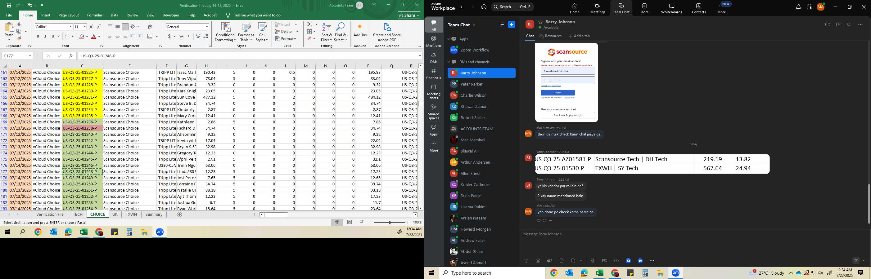This screenshot has height=279, width=871.
Task: Open the Fill Color yellow swatch button
Action: coord(82,37)
